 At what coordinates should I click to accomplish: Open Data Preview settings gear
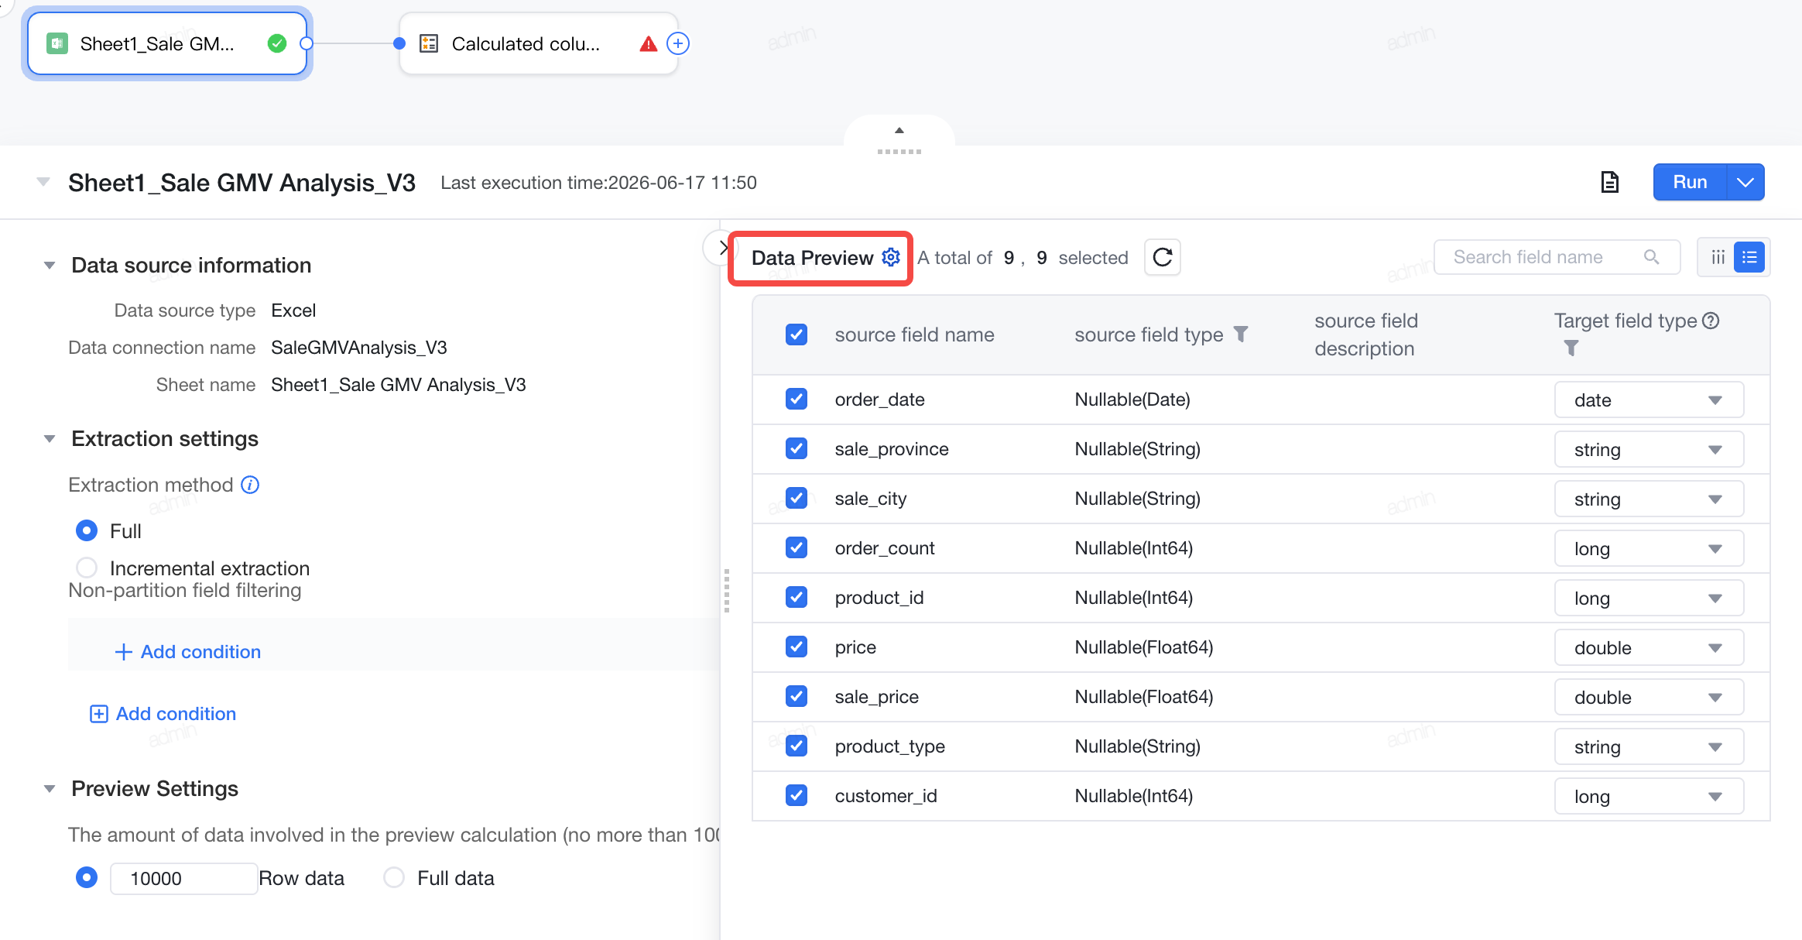(891, 257)
